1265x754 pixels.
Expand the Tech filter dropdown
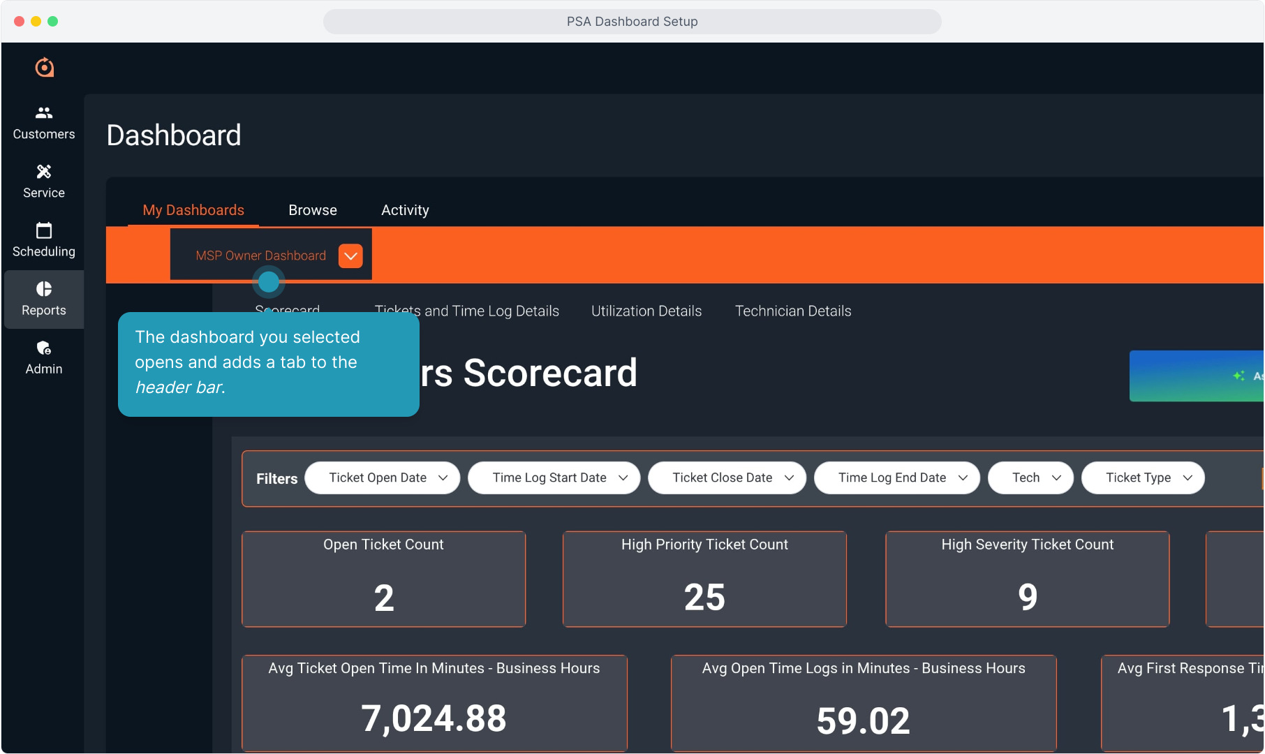1030,478
